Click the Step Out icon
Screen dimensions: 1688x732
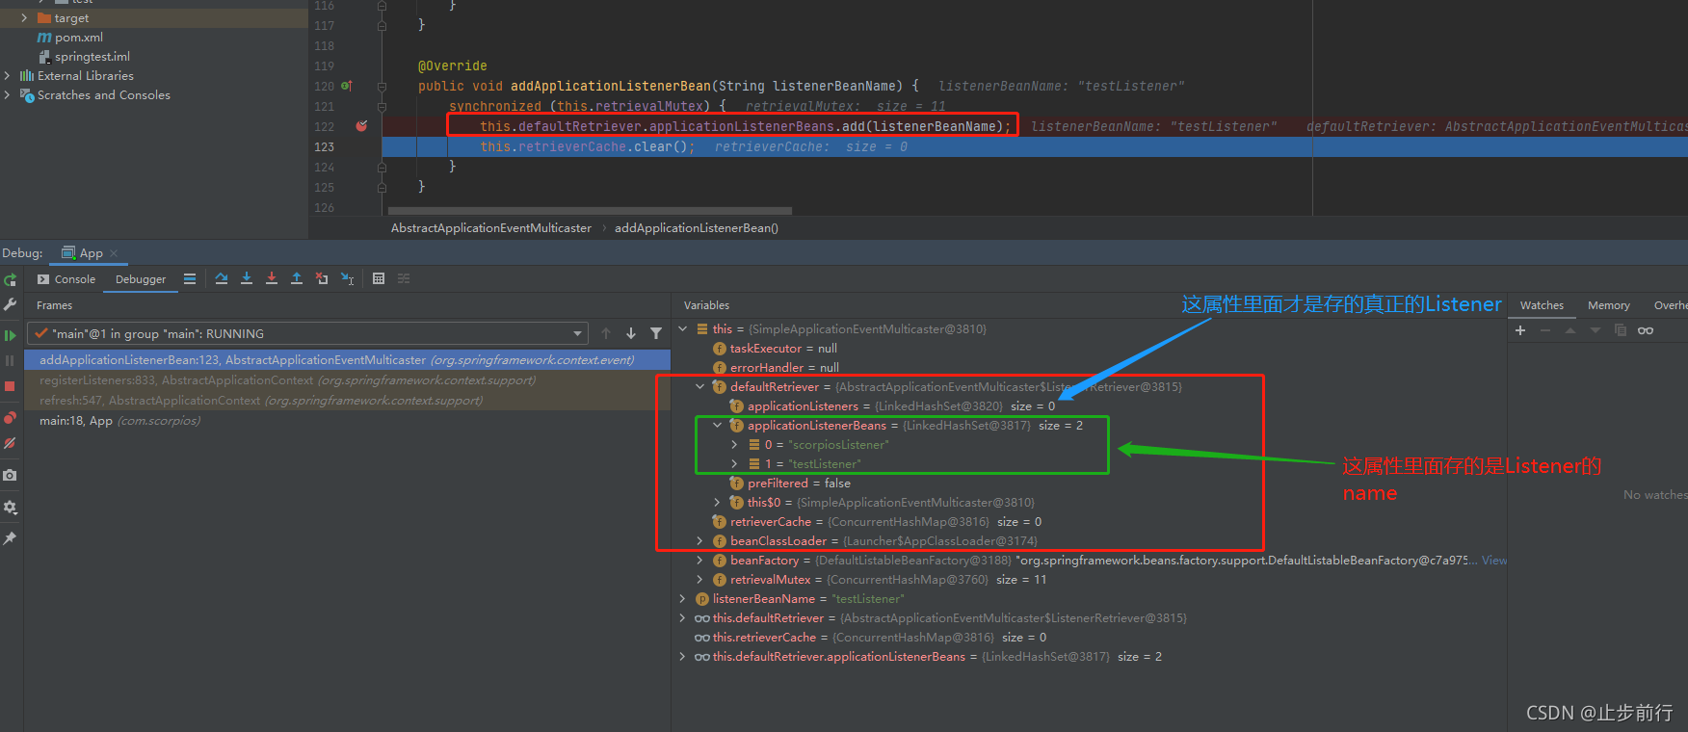(297, 278)
